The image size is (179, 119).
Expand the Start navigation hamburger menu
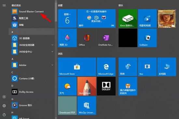[4, 5]
